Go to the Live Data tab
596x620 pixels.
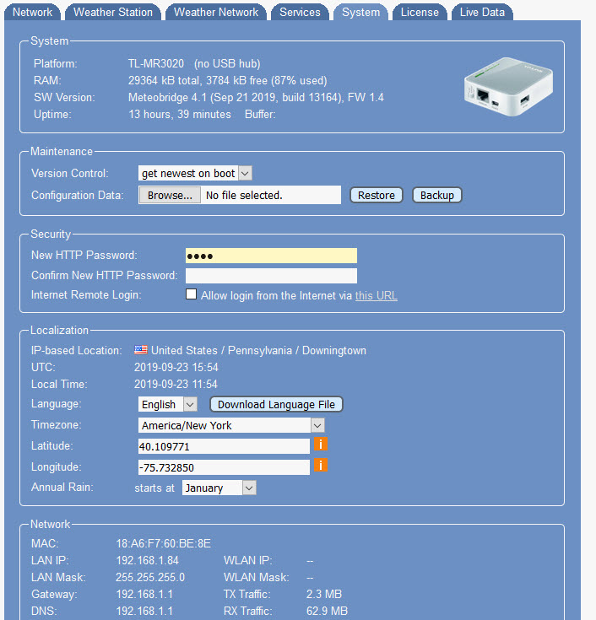[x=482, y=12]
